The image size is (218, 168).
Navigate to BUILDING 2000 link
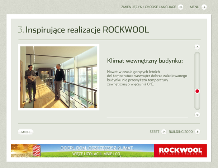[180, 132]
